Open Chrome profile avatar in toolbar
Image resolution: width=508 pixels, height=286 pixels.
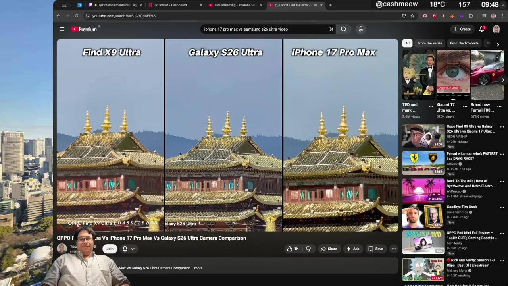pos(493,16)
